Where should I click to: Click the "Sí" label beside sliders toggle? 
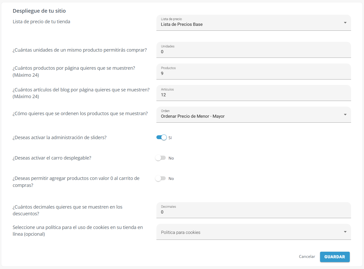tap(170, 138)
